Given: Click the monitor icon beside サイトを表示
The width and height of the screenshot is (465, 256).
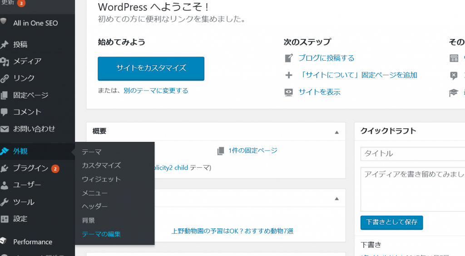Looking at the screenshot, I should point(288,92).
